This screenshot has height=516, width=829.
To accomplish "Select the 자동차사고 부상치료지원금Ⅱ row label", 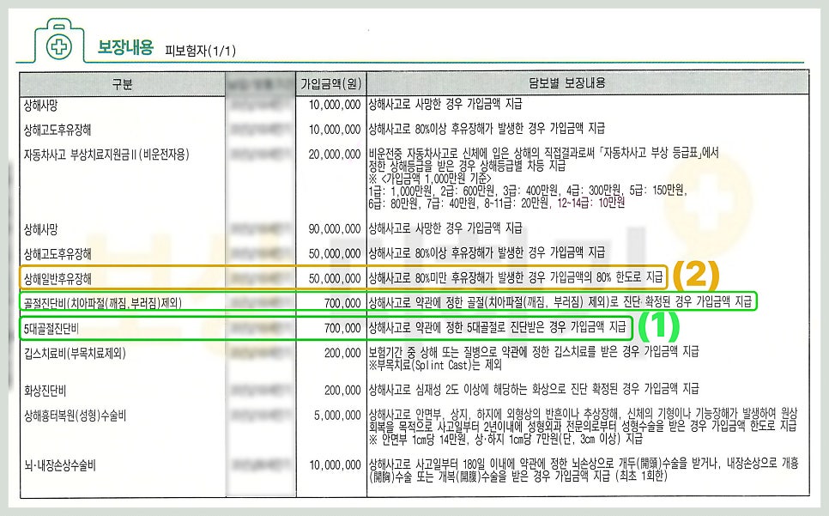I will click(107, 155).
